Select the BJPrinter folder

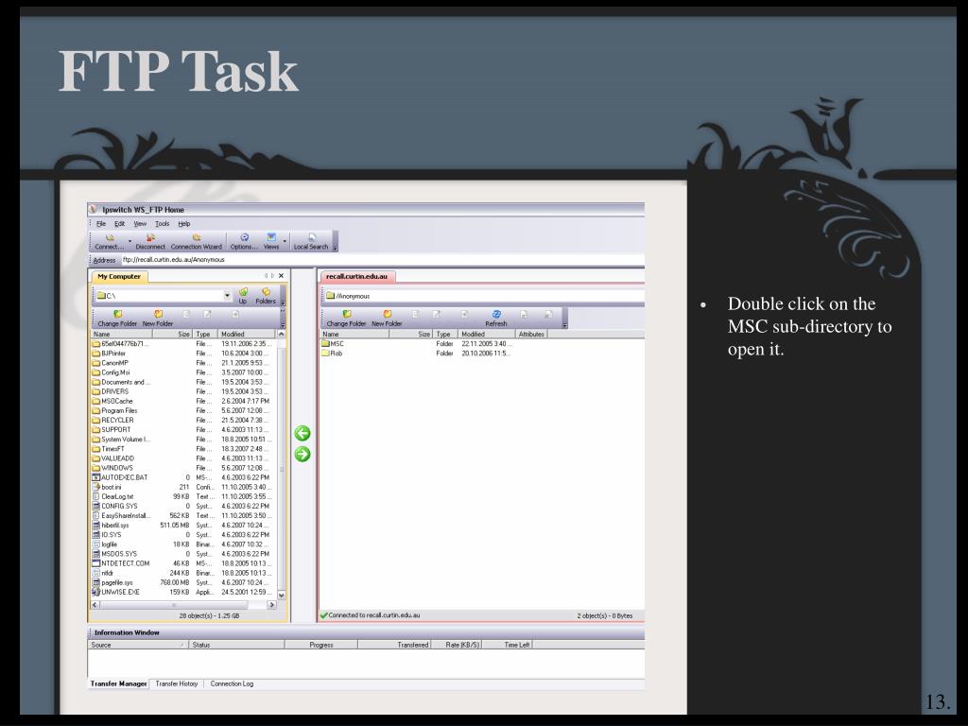[109, 354]
